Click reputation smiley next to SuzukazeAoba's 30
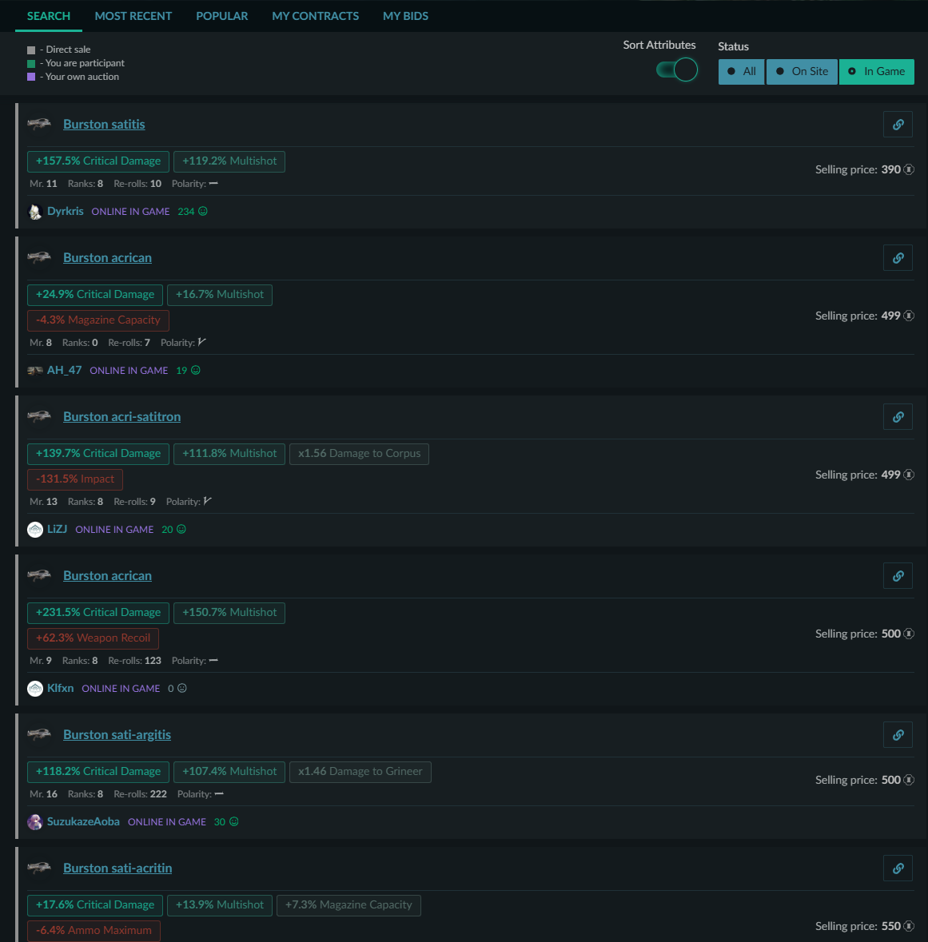This screenshot has height=942, width=928. coord(234,822)
